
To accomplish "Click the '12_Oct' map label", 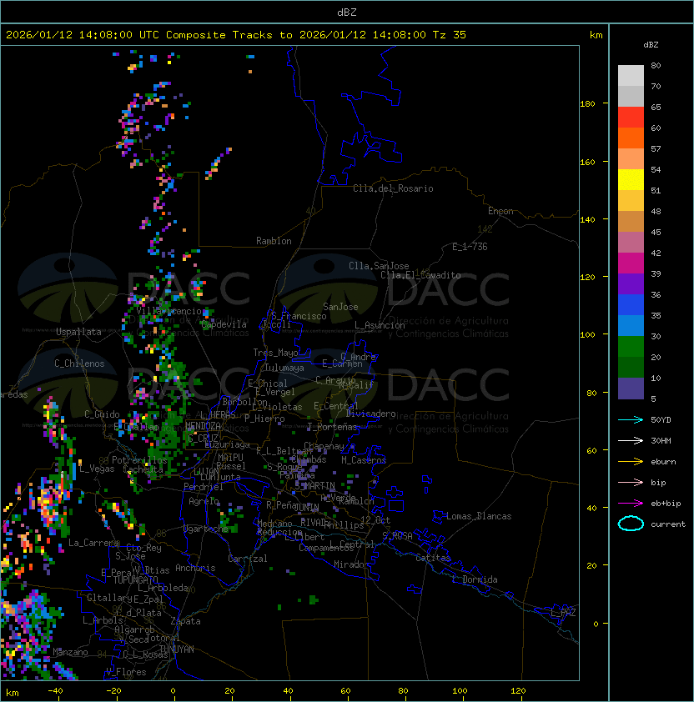I will [375, 520].
